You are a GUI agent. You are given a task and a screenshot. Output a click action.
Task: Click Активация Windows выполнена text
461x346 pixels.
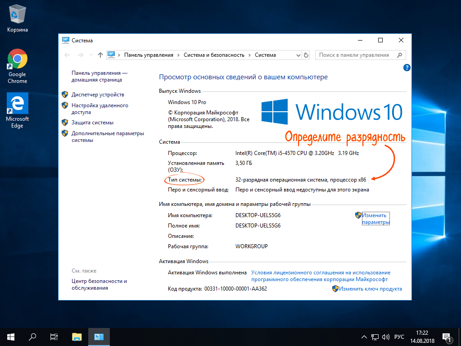[x=207, y=273]
